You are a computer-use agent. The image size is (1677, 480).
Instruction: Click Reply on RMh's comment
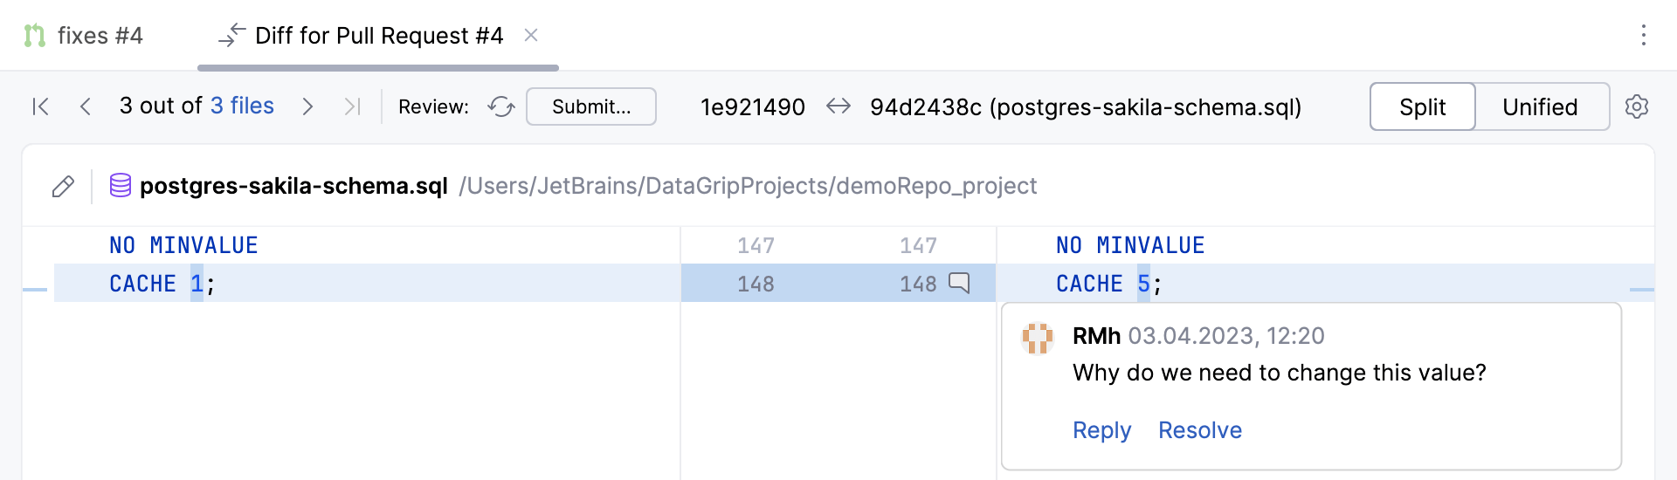click(x=1101, y=430)
